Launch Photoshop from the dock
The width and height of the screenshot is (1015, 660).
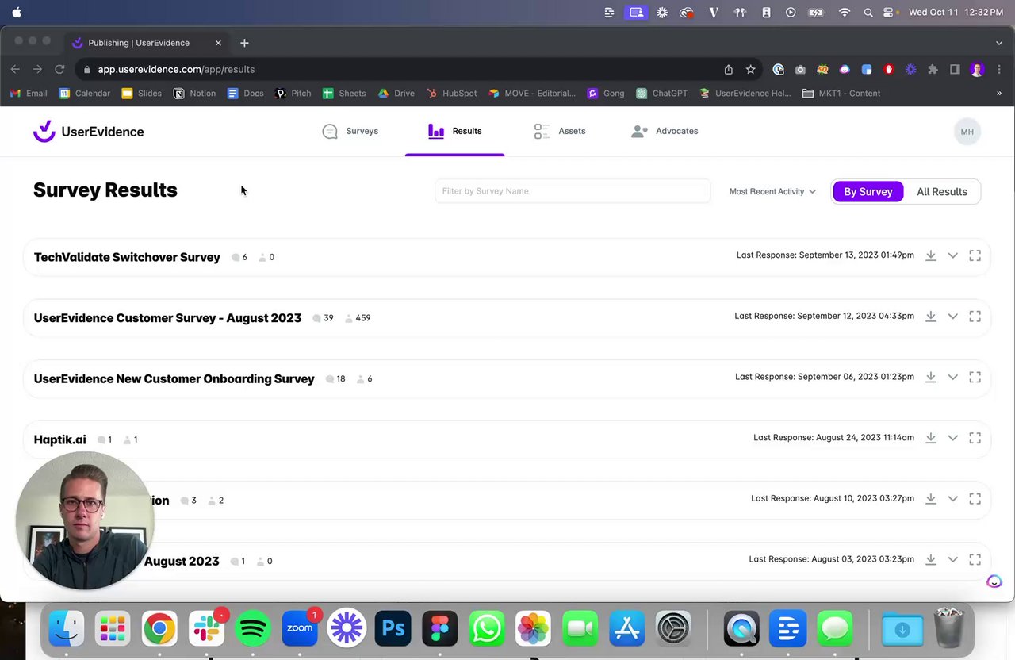coord(393,629)
